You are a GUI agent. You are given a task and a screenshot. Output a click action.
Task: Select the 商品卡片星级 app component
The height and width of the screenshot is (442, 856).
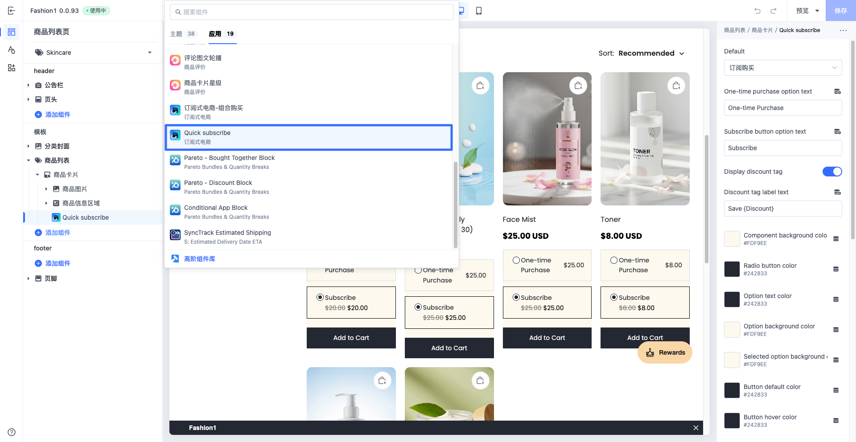point(309,87)
